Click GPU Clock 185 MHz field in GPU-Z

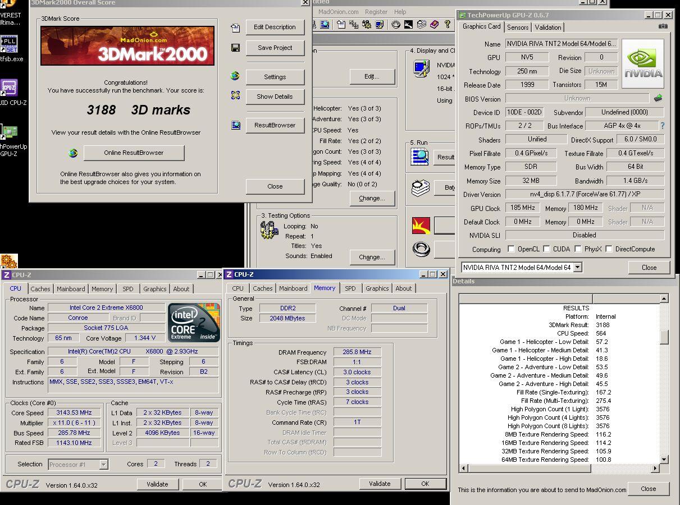523,208
